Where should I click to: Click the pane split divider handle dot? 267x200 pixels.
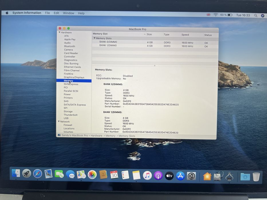155,65
